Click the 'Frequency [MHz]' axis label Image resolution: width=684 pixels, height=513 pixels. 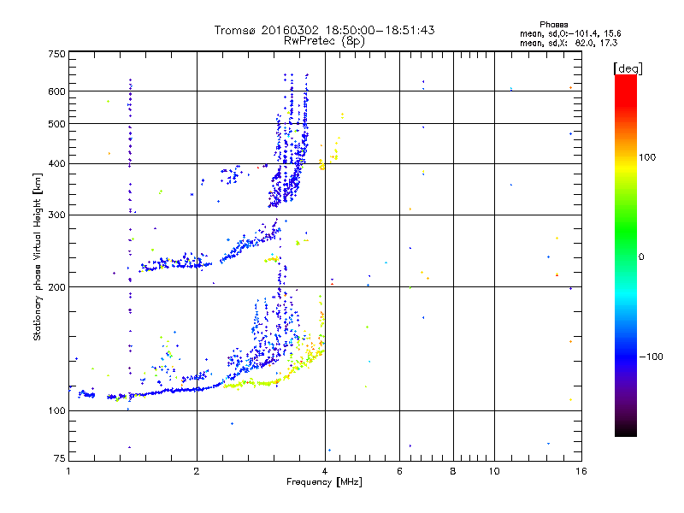pyautogui.click(x=324, y=482)
